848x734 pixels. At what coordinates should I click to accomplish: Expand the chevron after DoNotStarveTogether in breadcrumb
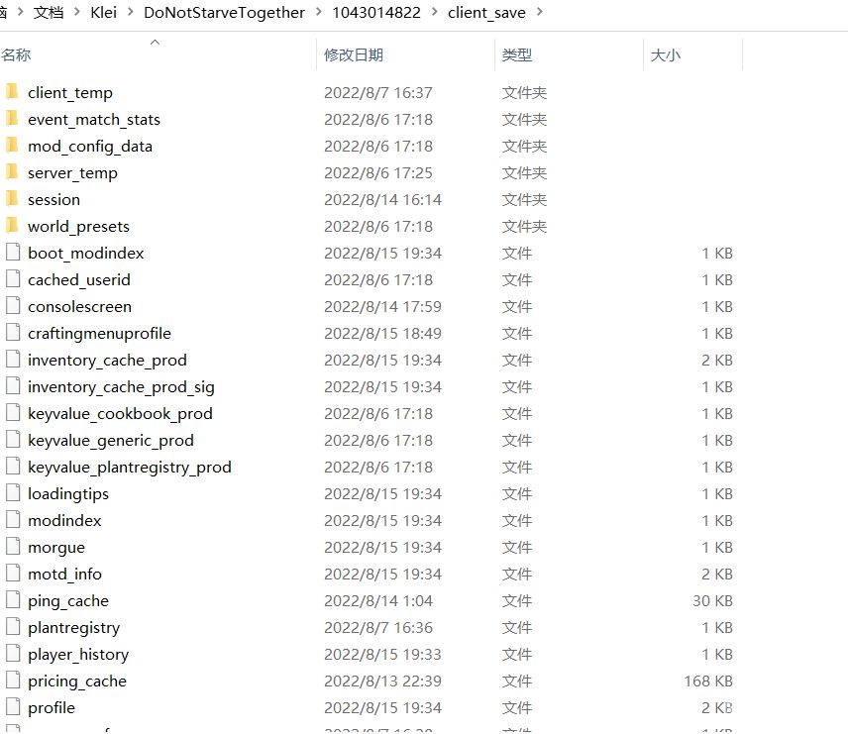tap(318, 11)
